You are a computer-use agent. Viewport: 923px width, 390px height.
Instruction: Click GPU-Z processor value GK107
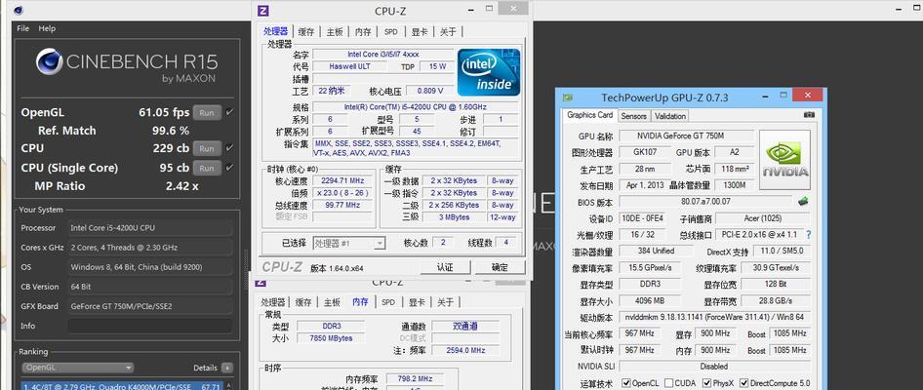click(645, 152)
